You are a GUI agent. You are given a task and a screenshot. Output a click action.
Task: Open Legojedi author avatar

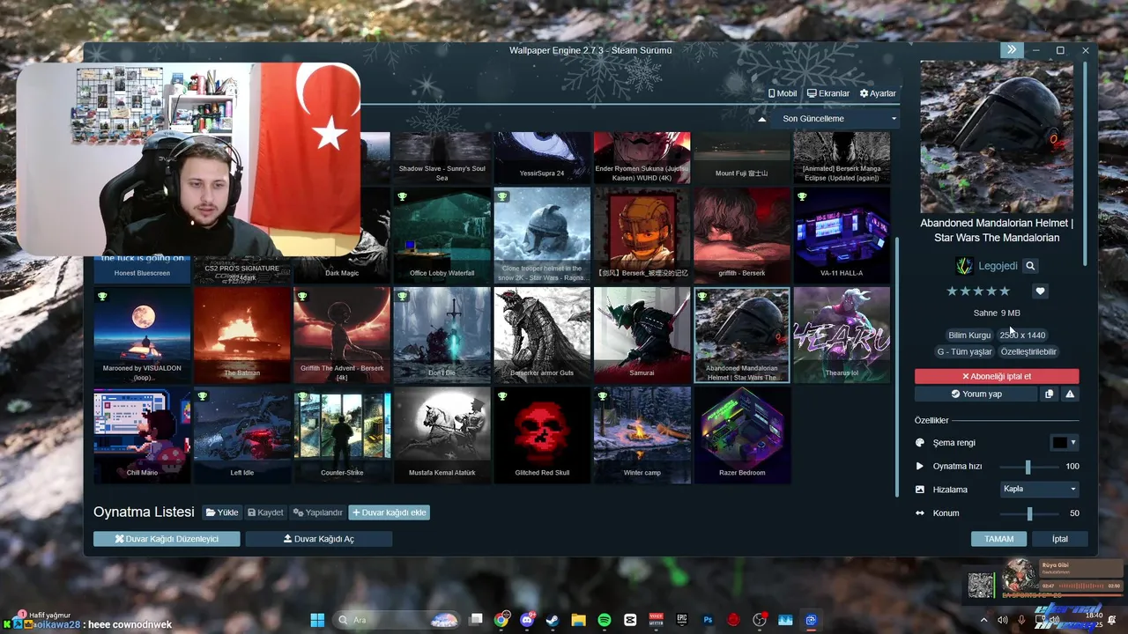point(964,266)
